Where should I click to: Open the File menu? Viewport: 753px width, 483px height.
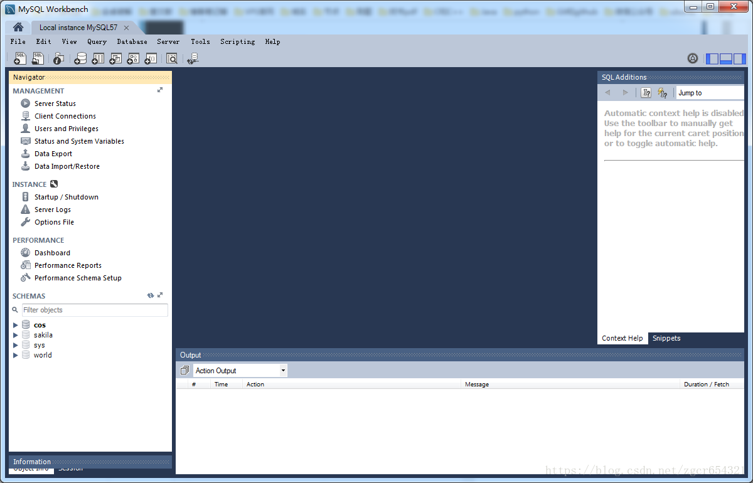click(x=18, y=41)
